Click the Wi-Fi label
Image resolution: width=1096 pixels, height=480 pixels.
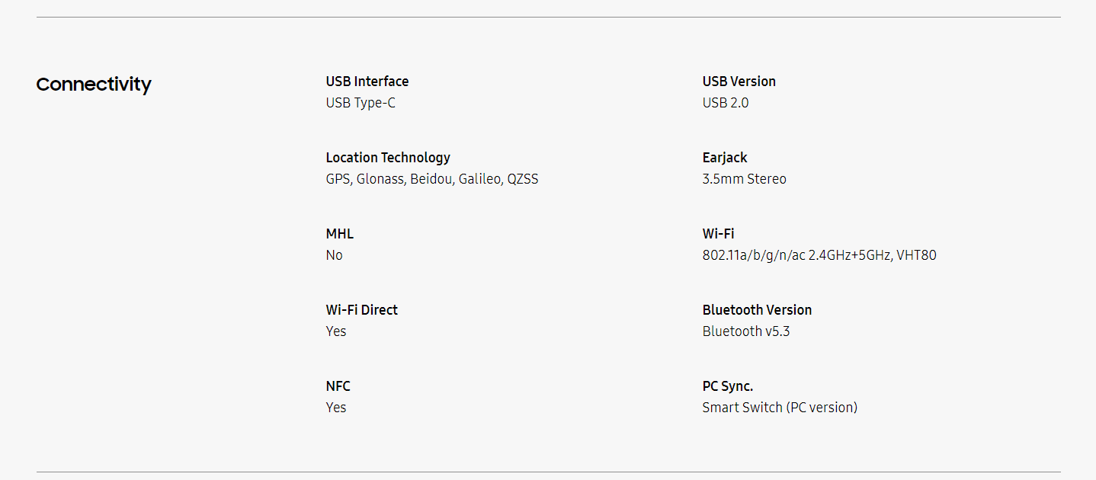[x=718, y=234]
